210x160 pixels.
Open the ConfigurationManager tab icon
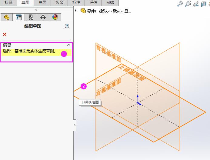31,17
